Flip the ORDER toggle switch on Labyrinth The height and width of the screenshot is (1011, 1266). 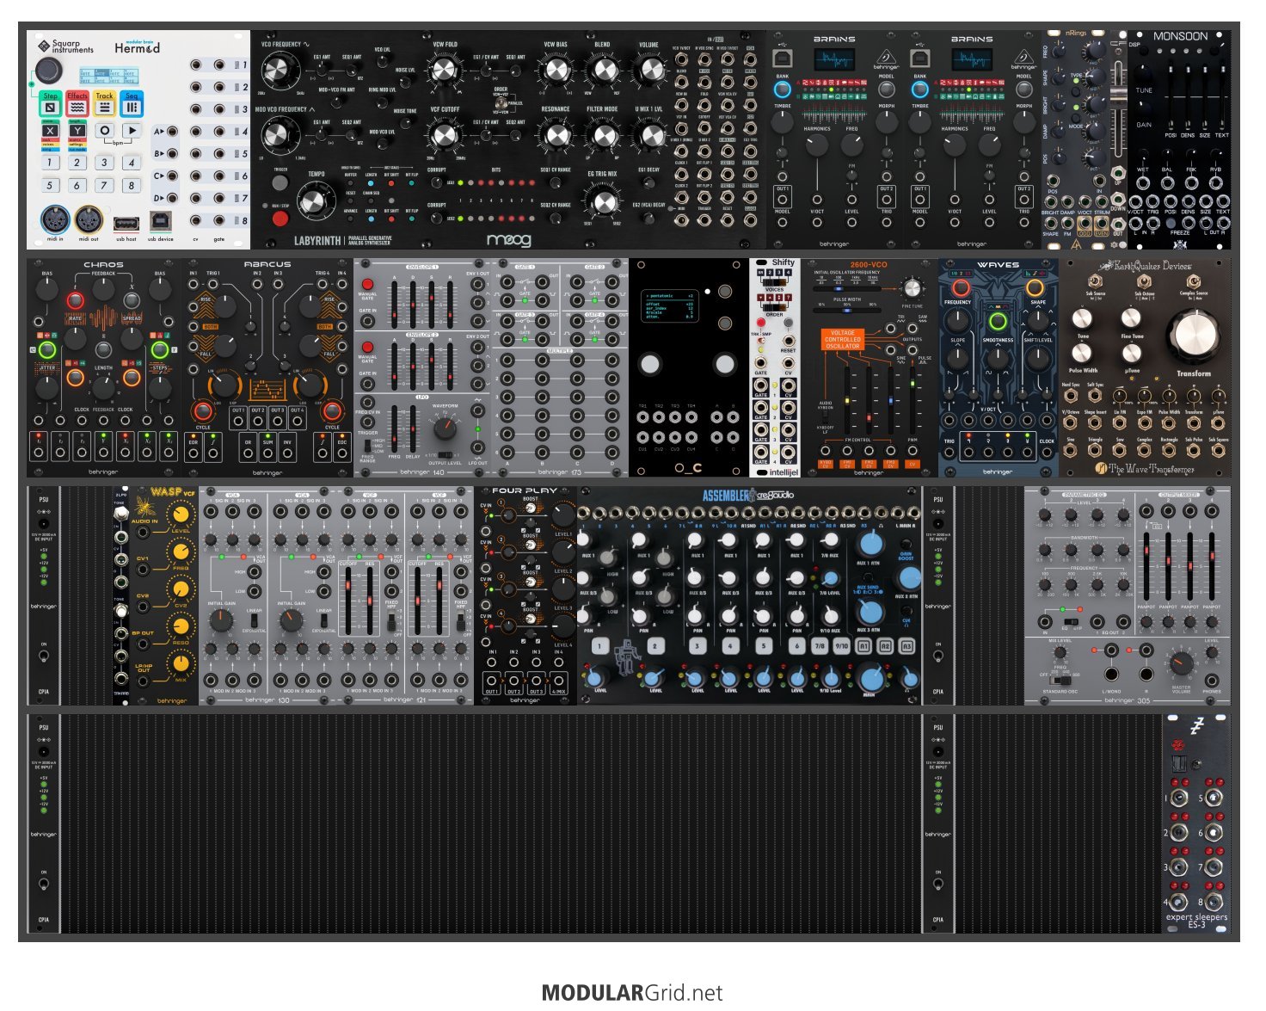pos(502,103)
